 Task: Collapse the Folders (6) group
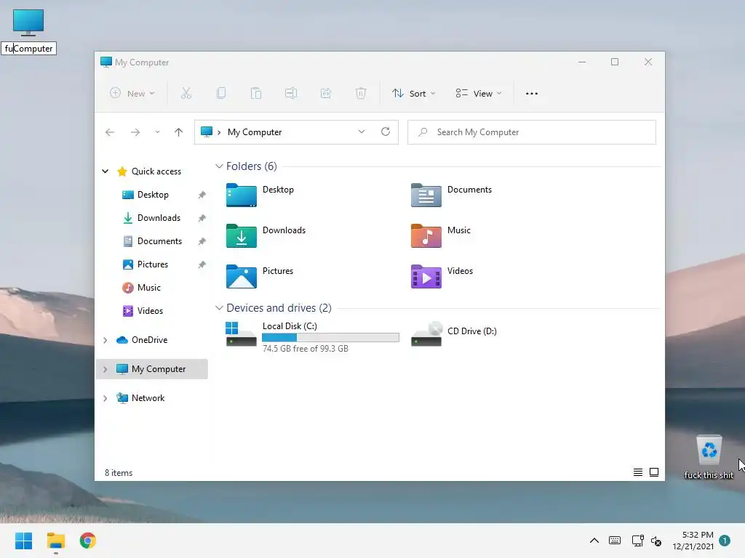(x=219, y=166)
